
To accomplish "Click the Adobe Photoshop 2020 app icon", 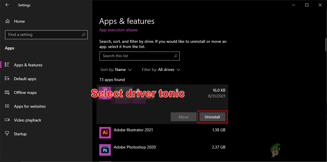I will 105,150.
